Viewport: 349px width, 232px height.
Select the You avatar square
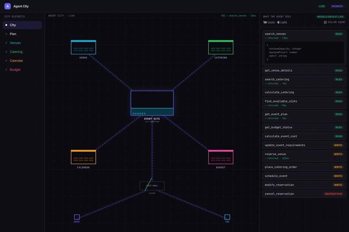[227, 217]
